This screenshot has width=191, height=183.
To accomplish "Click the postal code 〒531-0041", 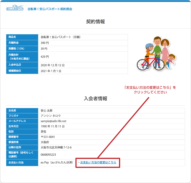I will (x=48, y=137).
